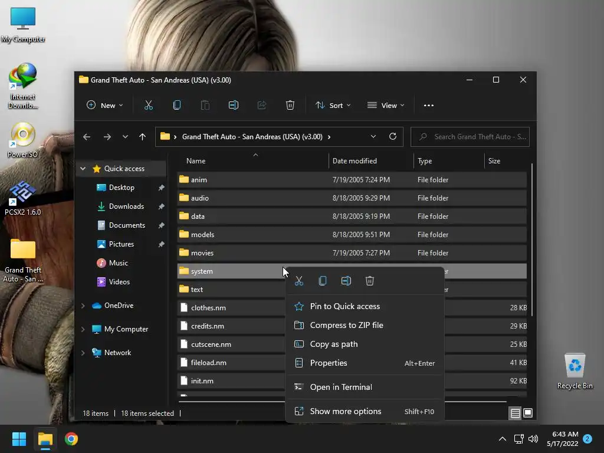Viewport: 604px width, 453px height.
Task: Select the PowerISO desktop shortcut
Action: pyautogui.click(x=23, y=140)
